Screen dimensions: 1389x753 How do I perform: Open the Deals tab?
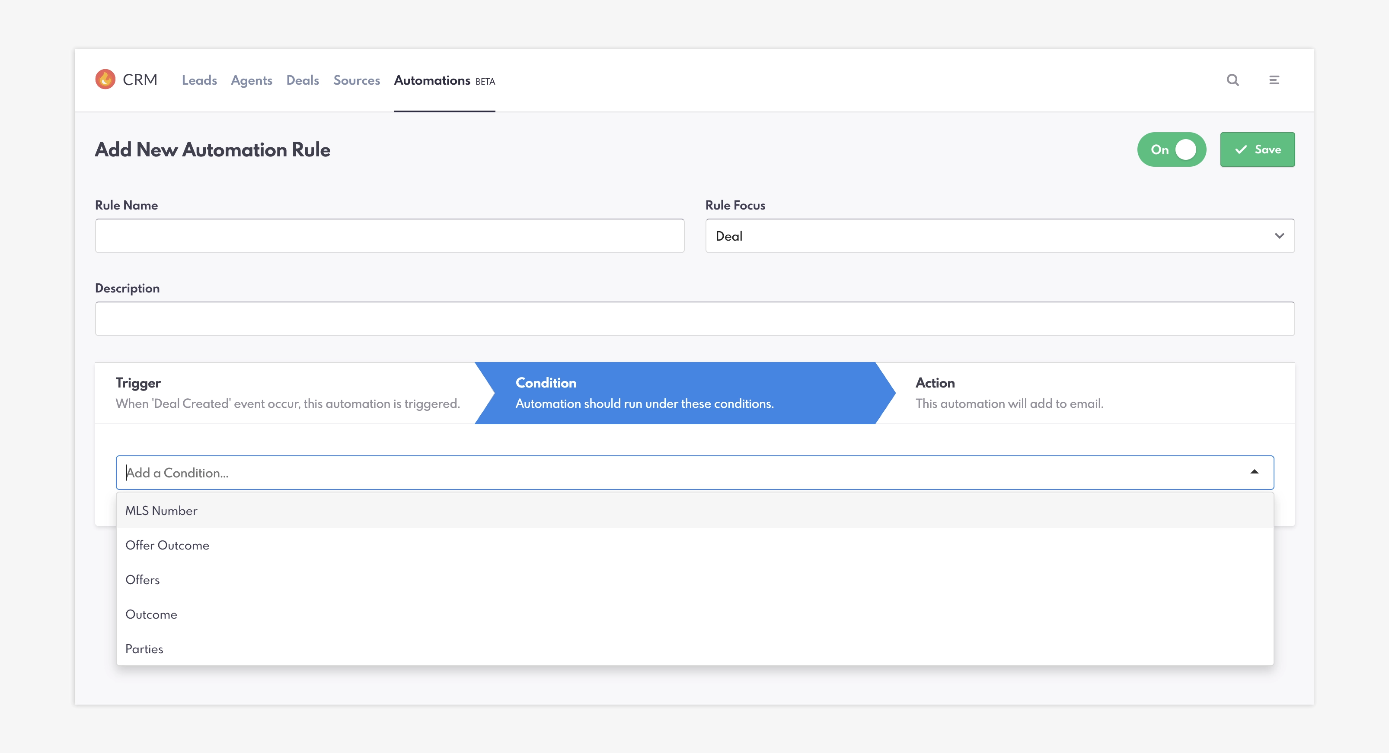(303, 80)
